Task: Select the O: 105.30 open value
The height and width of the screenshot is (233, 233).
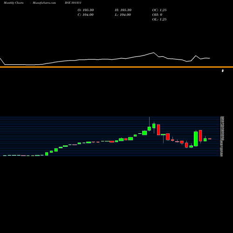Action: (x=86, y=10)
